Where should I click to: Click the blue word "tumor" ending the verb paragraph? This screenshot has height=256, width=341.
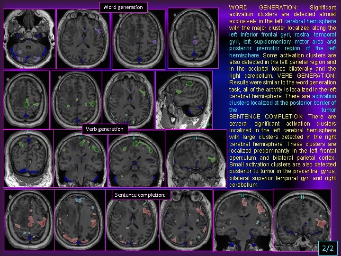329,110
